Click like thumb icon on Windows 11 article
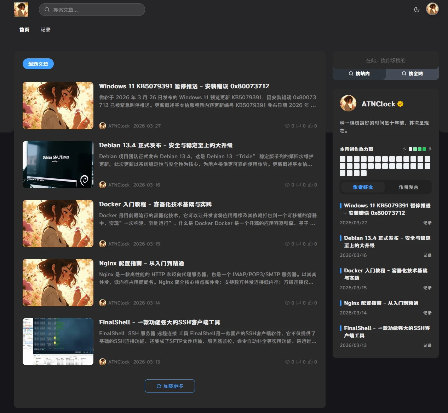This screenshot has height=413, width=448. pyautogui.click(x=310, y=126)
